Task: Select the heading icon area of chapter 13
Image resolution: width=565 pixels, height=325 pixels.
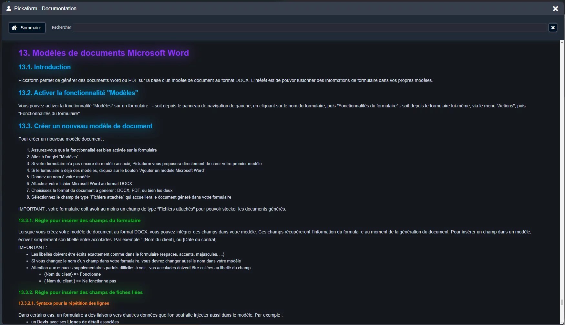Action: [24, 53]
